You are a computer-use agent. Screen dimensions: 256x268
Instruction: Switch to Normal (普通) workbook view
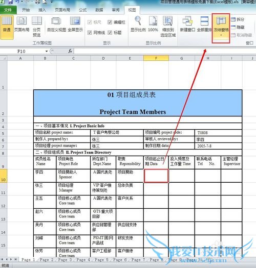coord(7,27)
